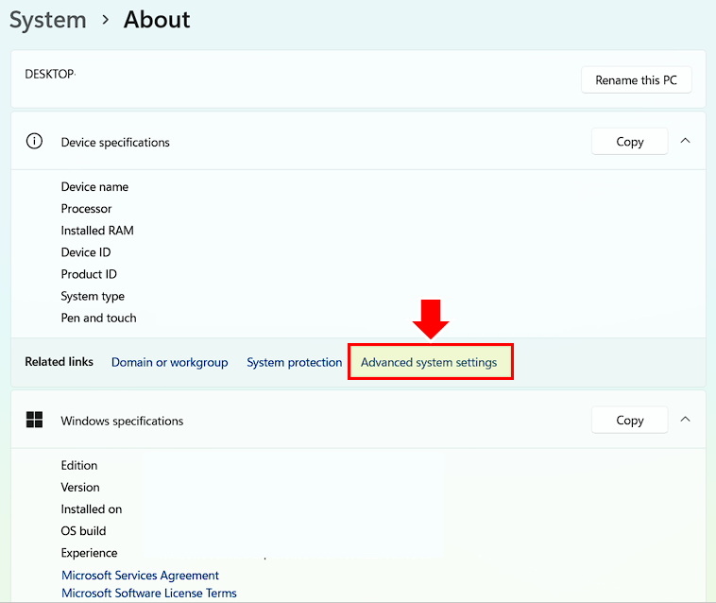Click the Related links label
This screenshot has width=716, height=603.
tap(59, 362)
